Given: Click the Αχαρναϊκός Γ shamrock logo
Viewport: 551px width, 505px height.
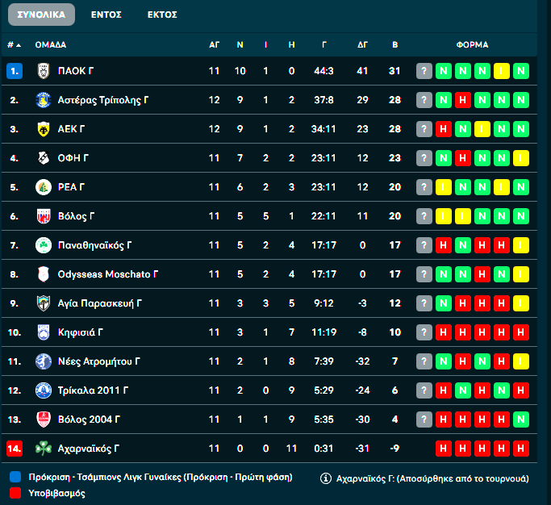Looking at the screenshot, I should click(43, 448).
